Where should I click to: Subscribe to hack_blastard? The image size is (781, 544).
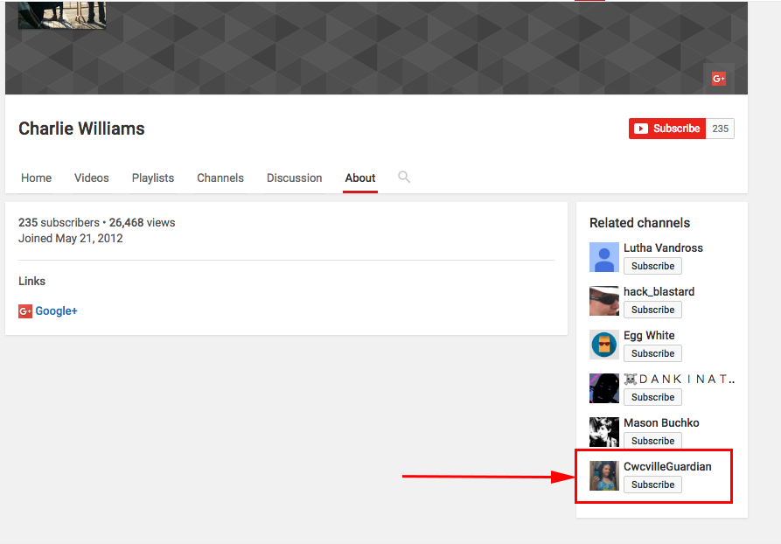(652, 310)
